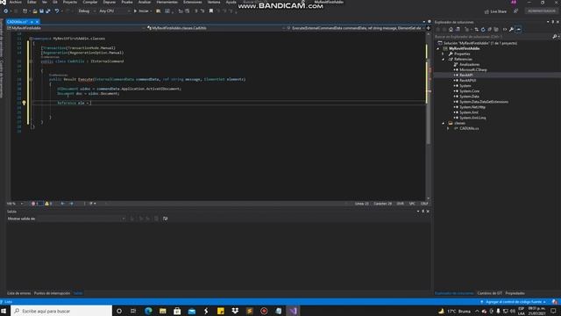Select the RevitAPI reference
Screen dimensions: 561x316
click(465, 75)
